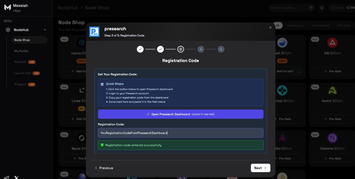Click the neova node logo
Image resolution: width=355 pixels, height=179 pixels.
coord(82,43)
